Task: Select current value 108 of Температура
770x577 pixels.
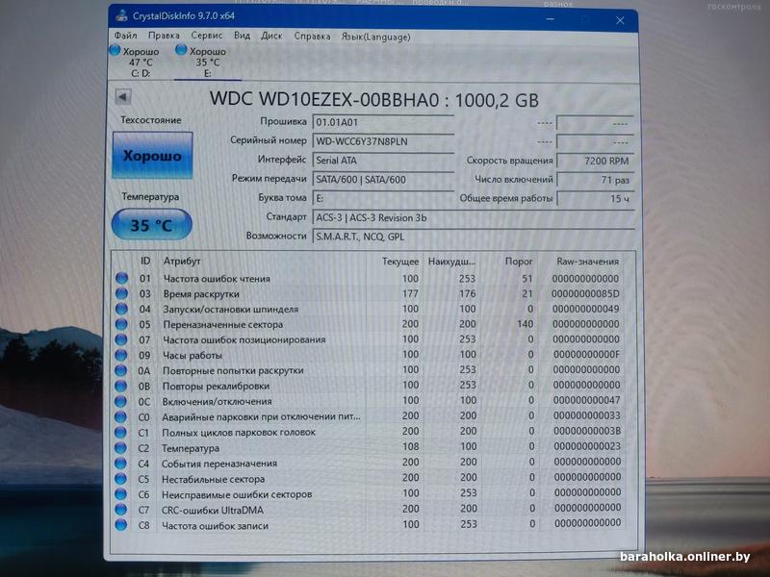Action: [x=411, y=446]
